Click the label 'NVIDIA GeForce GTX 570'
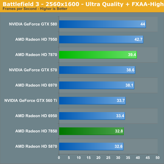This screenshot has height=164, width=164. click(x=33, y=70)
